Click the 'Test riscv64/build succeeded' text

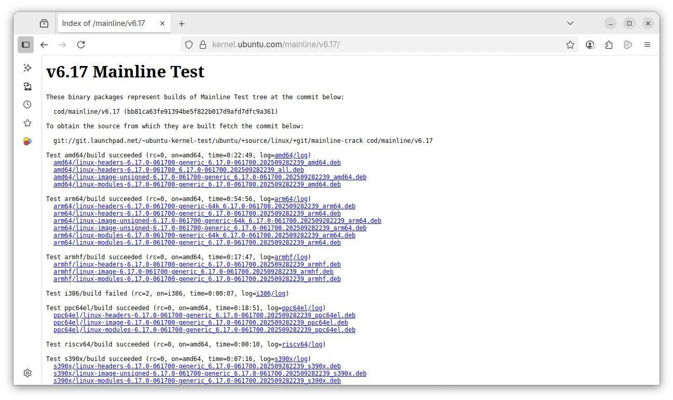98,344
